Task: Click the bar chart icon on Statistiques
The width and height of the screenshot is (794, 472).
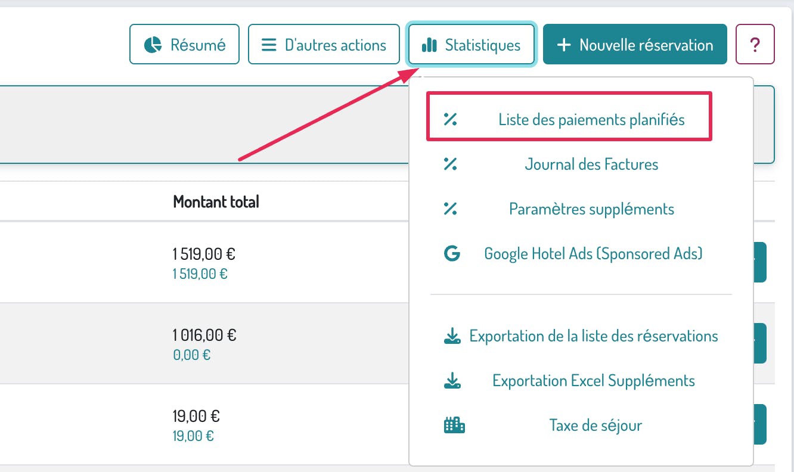Action: click(x=429, y=45)
